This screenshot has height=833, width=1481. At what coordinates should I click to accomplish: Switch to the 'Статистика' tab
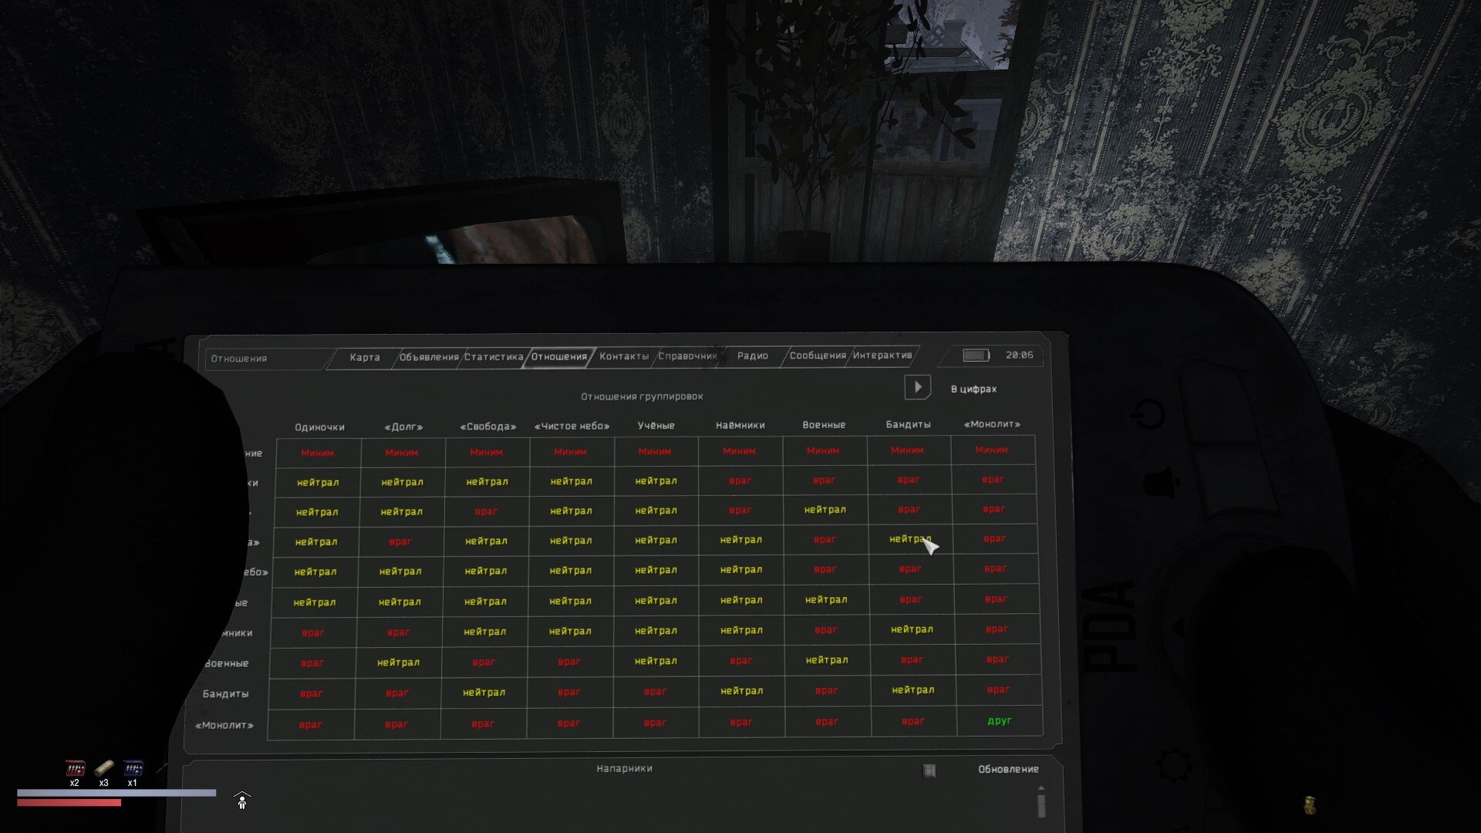click(494, 357)
